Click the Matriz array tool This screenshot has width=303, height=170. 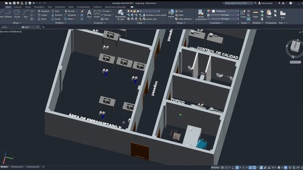(69, 19)
